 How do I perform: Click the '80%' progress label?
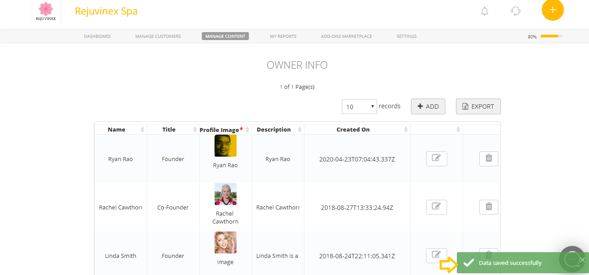[x=532, y=37]
